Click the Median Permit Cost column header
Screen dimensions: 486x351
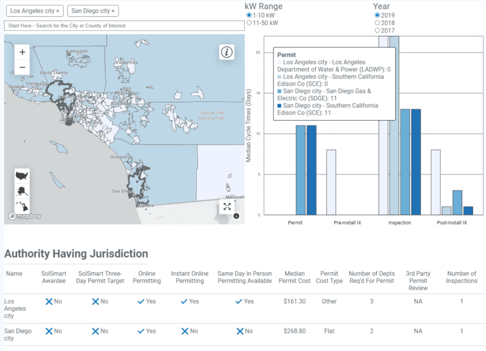(x=295, y=278)
